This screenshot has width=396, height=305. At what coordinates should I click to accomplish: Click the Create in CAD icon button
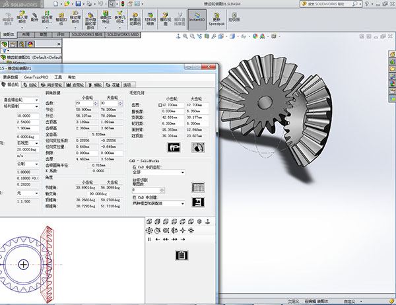point(198,202)
